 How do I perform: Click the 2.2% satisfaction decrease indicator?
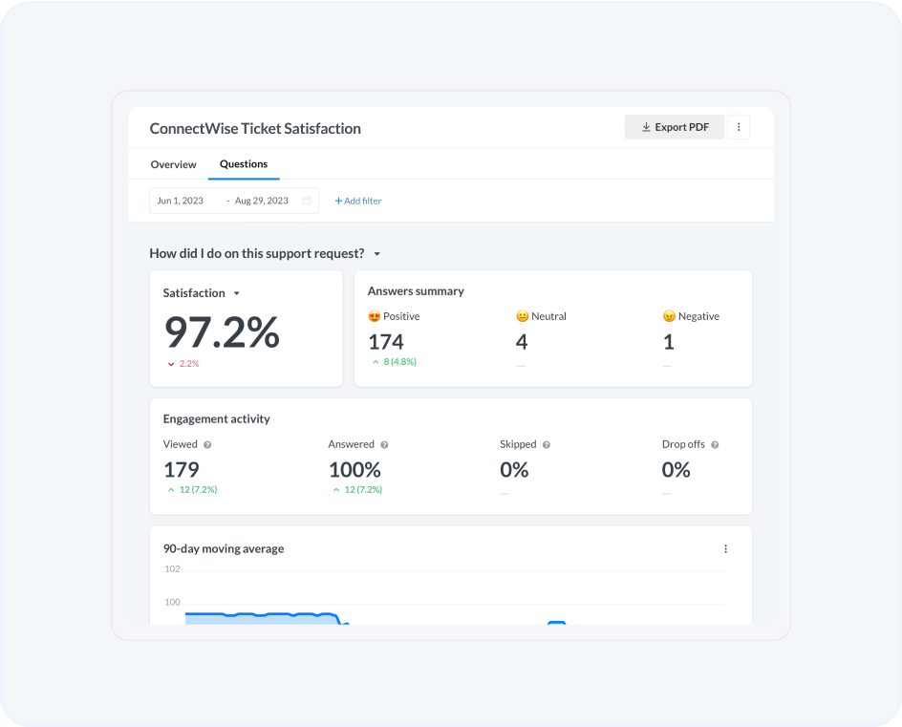click(183, 363)
